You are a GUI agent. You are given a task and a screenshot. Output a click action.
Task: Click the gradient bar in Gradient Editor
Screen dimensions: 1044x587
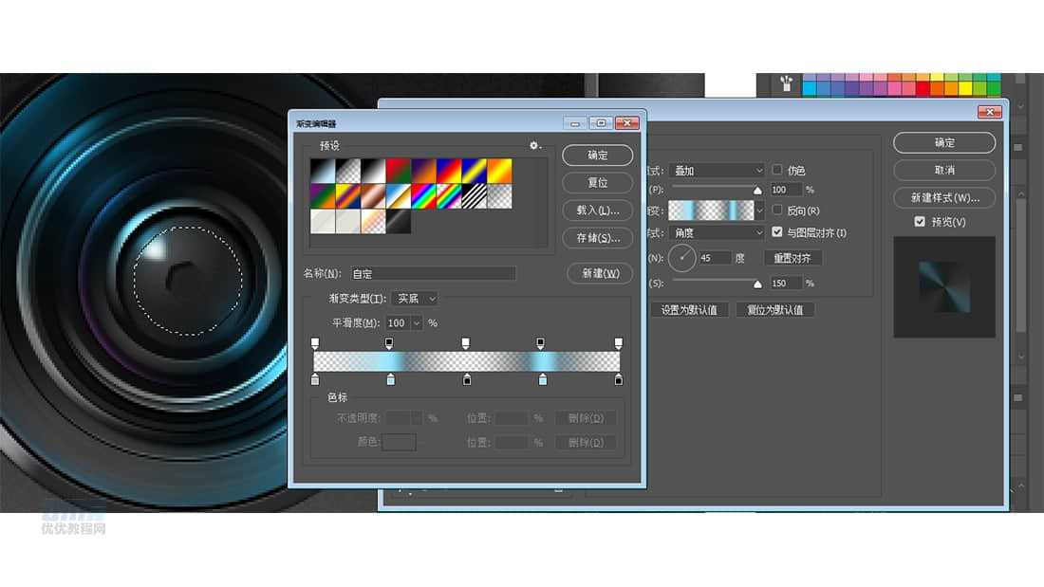[467, 361]
